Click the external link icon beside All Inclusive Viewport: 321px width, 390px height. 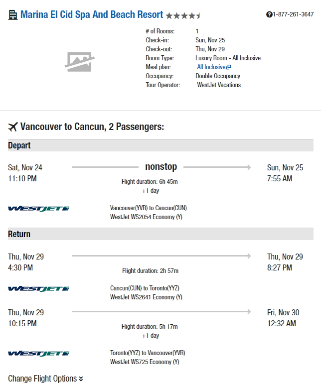[x=229, y=67]
